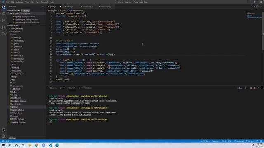Run the file with the play icon
The height and width of the screenshot is (148, 264).
[254, 7]
